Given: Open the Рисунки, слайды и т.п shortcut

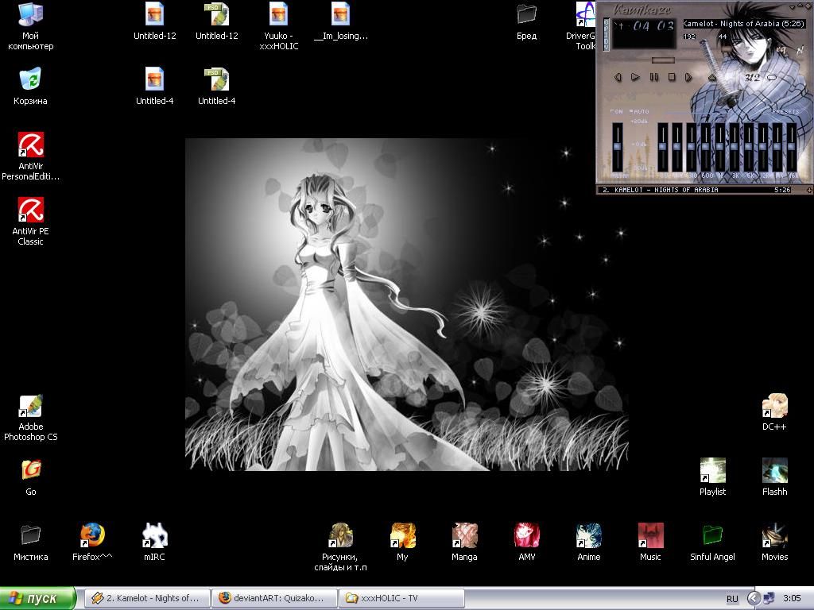Looking at the screenshot, I should click(340, 547).
